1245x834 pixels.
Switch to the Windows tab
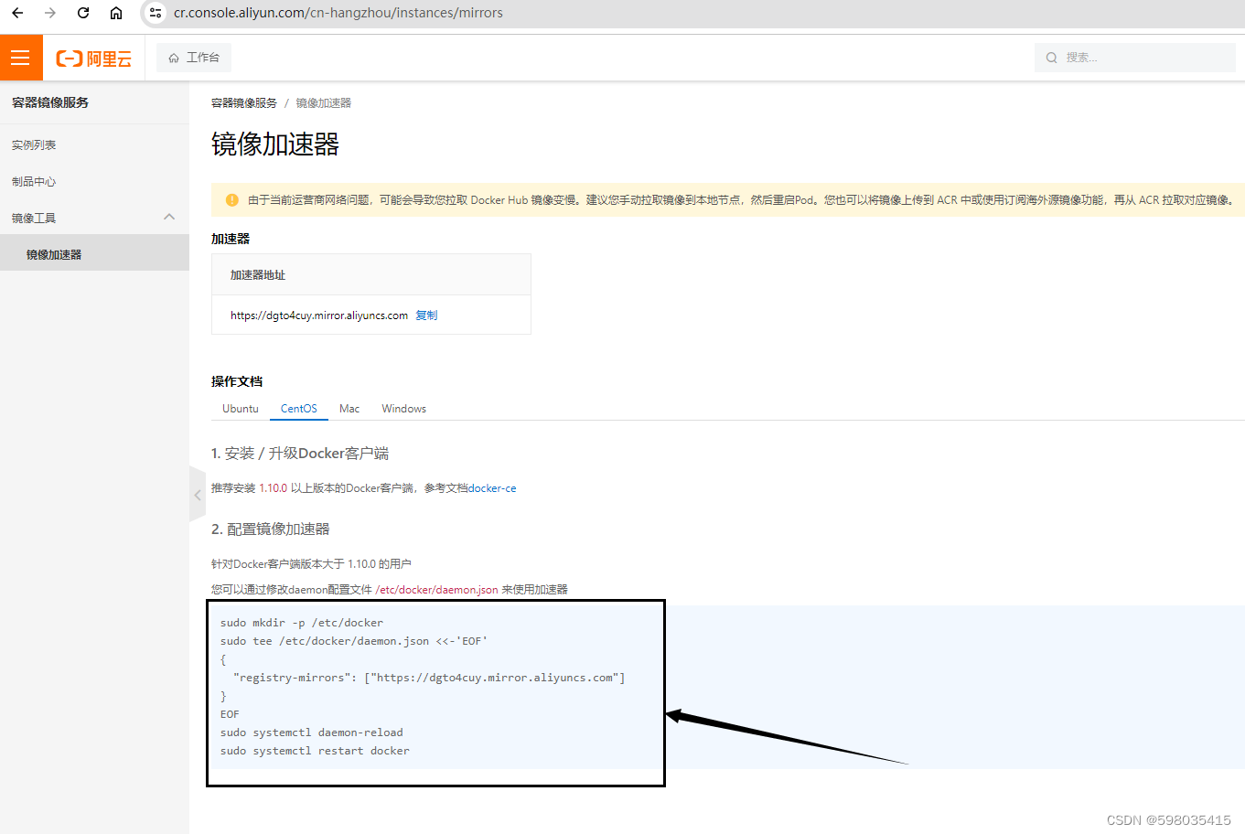[x=404, y=409]
